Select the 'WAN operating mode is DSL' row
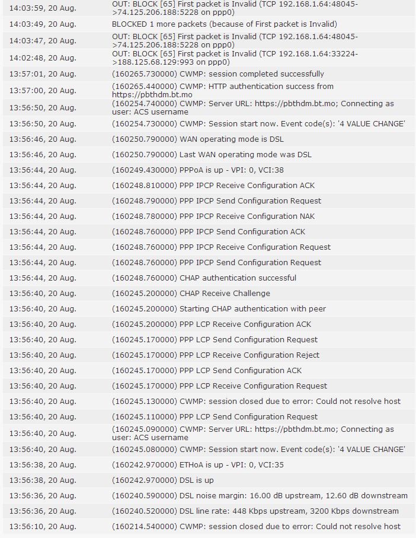 [x=209, y=139]
